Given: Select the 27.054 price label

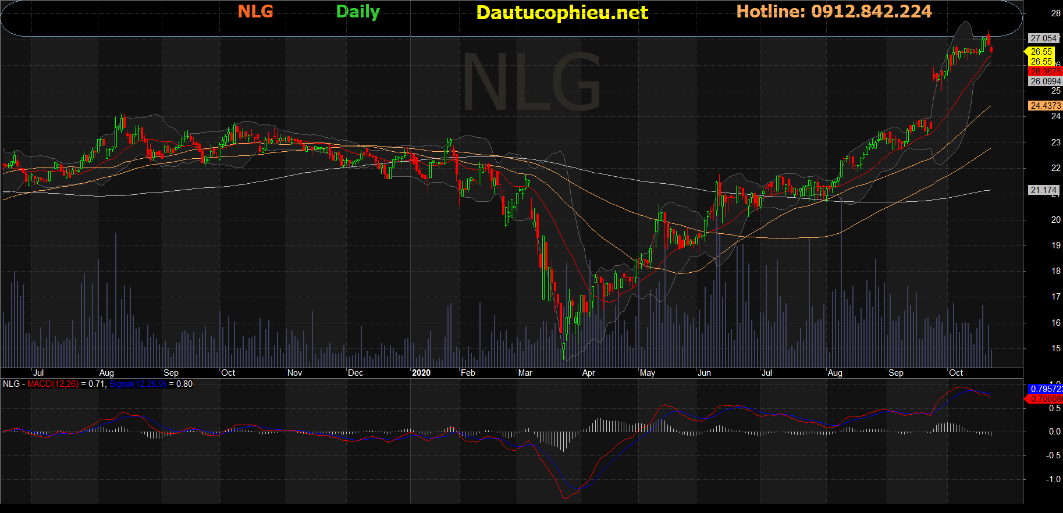Looking at the screenshot, I should (1044, 38).
